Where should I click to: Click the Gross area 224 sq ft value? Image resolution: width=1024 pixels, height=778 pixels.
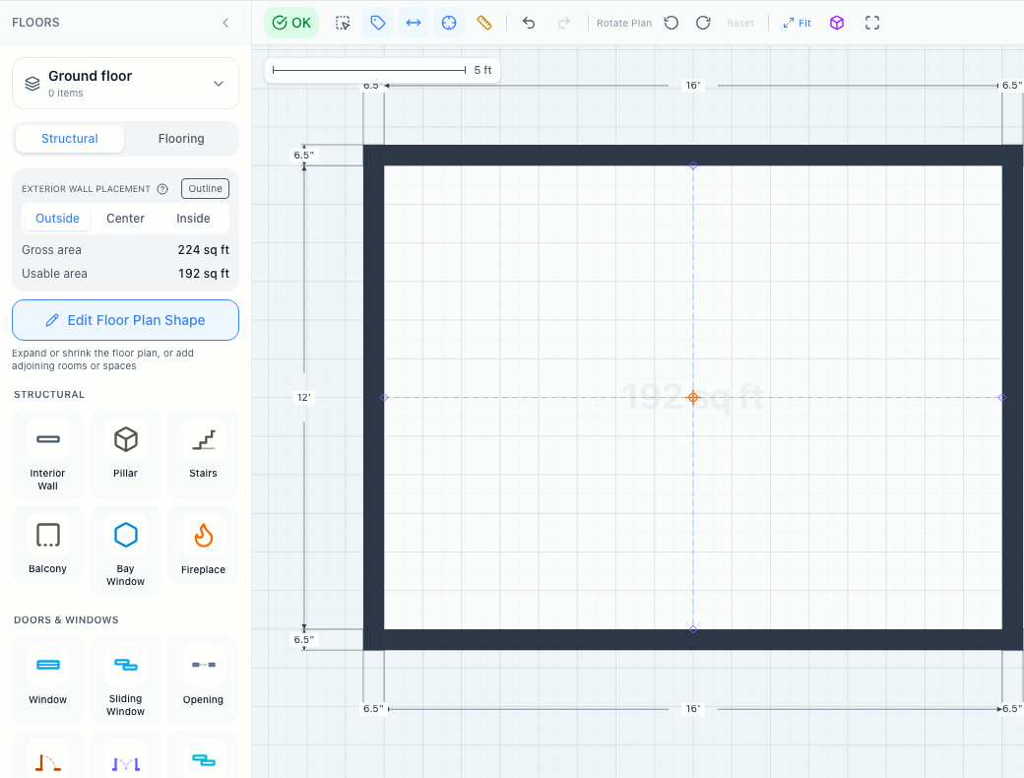click(203, 249)
